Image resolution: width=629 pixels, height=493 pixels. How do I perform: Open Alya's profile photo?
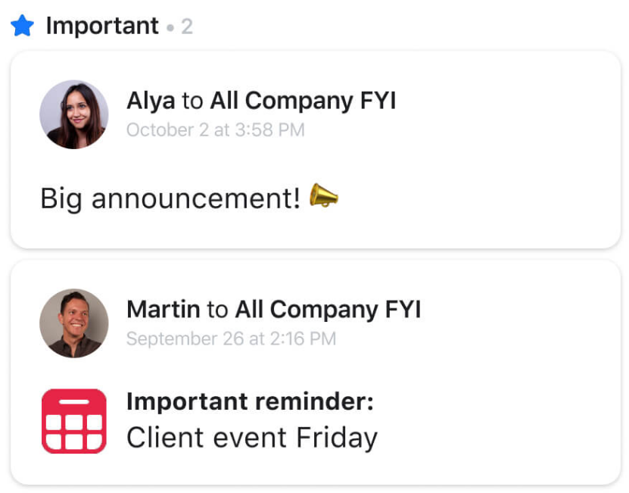[73, 114]
